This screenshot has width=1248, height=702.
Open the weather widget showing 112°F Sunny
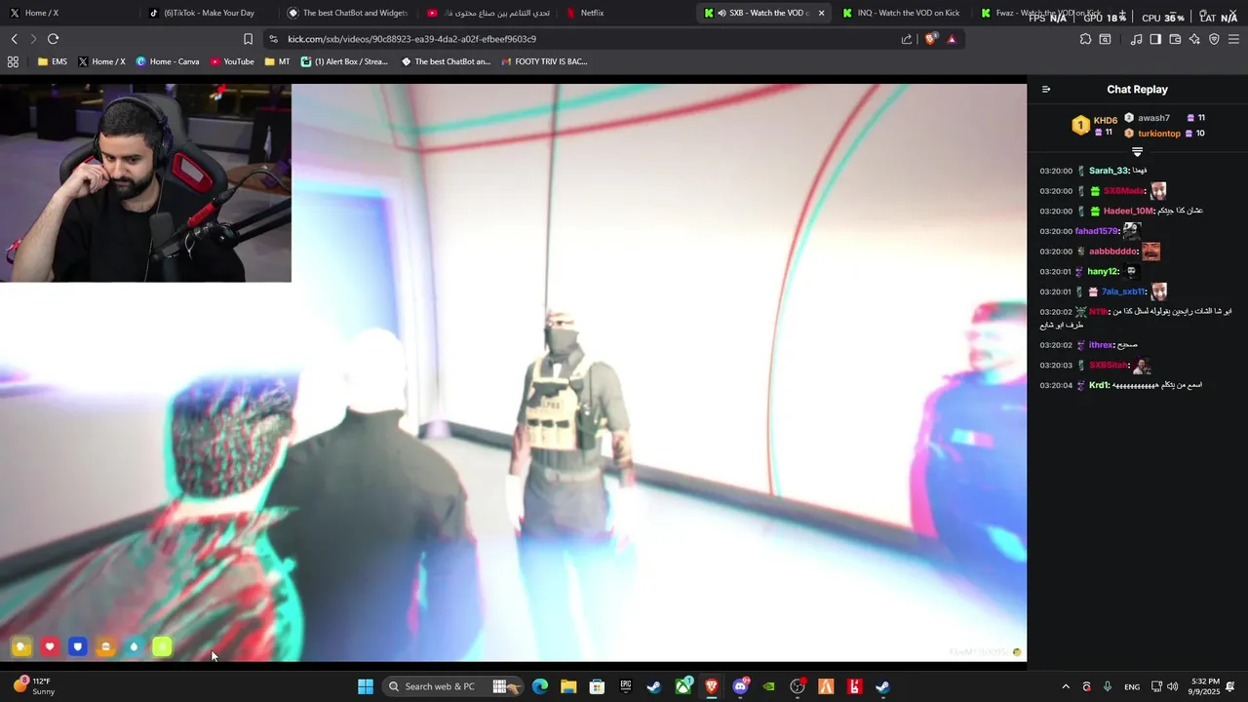pos(32,686)
